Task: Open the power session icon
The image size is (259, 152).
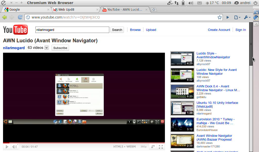Action: point(255,3)
